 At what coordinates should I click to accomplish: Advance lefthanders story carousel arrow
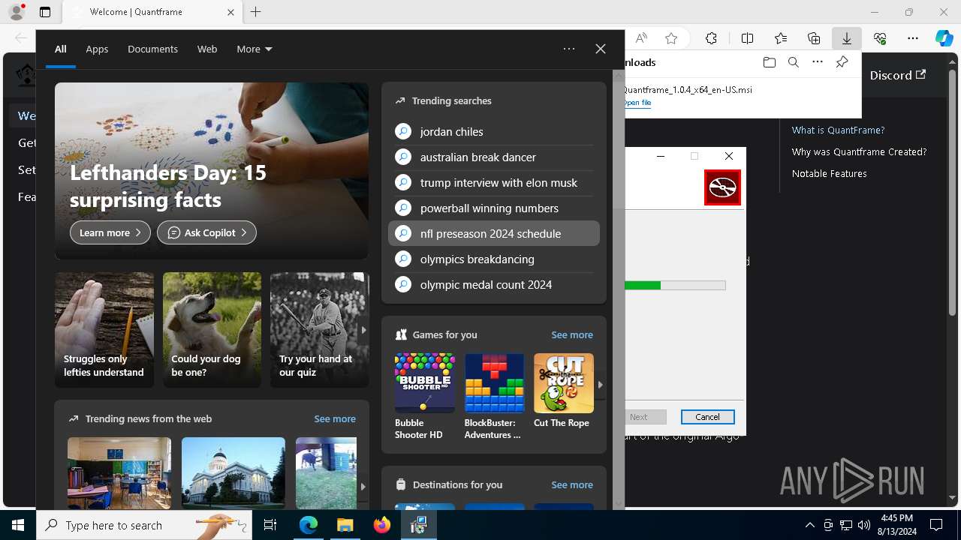pos(363,330)
